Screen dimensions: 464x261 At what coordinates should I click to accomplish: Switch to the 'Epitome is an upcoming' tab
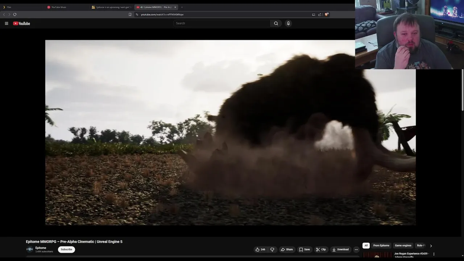[112, 7]
